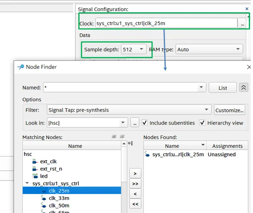The image size is (253, 213).
Task: Toggle Hierarchy view checkbox
Action: [x=202, y=123]
